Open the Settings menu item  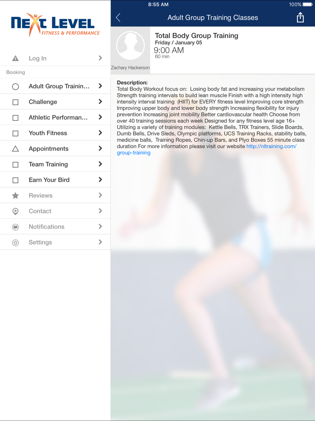(x=55, y=242)
